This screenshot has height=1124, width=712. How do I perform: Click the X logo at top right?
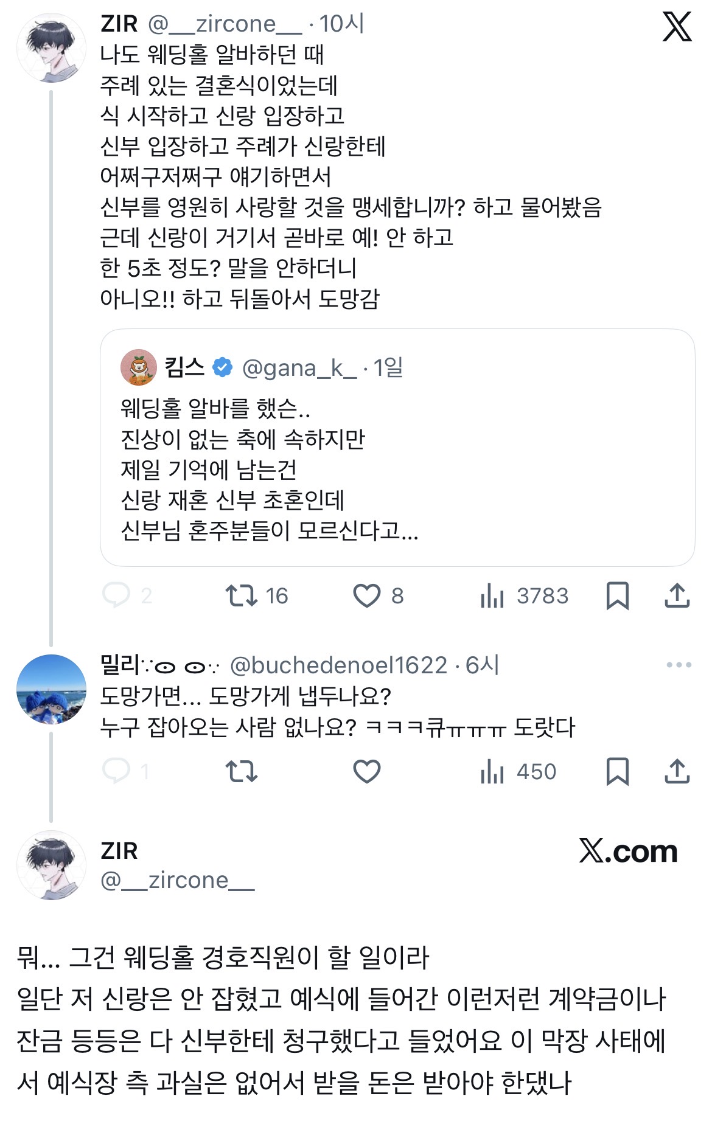[x=677, y=27]
